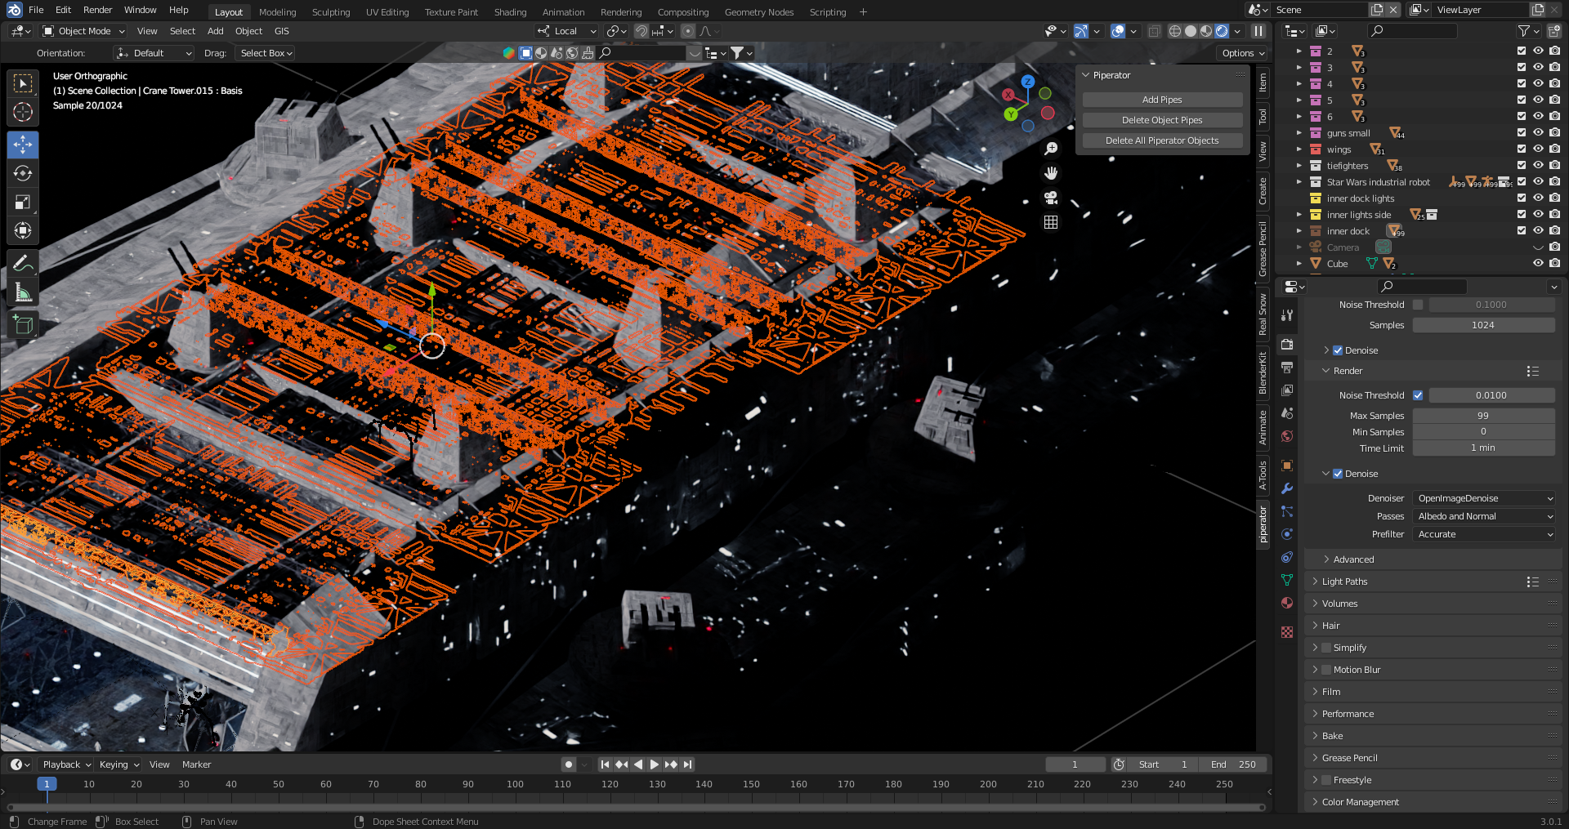
Task: Click the Add Pipes button
Action: (x=1162, y=100)
